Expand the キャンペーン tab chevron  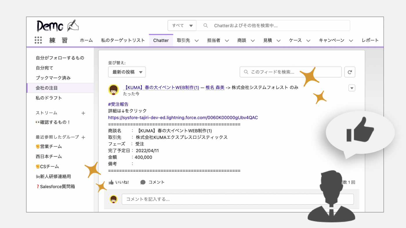coord(351,41)
